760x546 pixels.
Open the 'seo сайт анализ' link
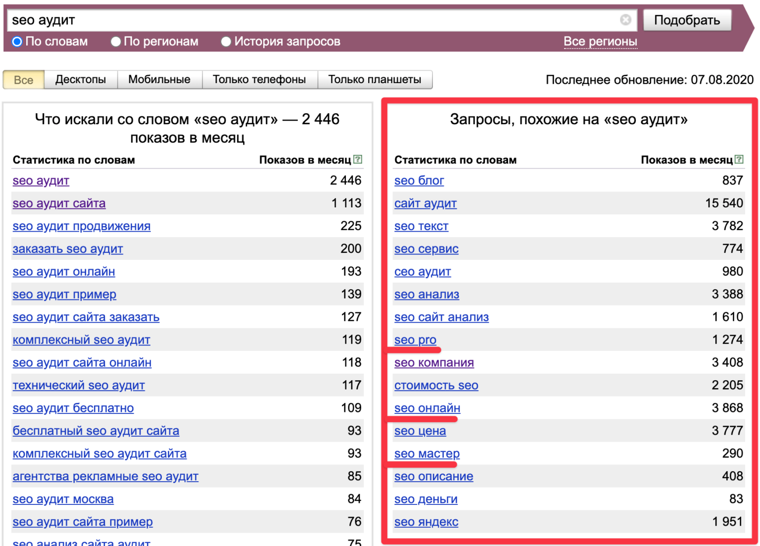point(441,317)
